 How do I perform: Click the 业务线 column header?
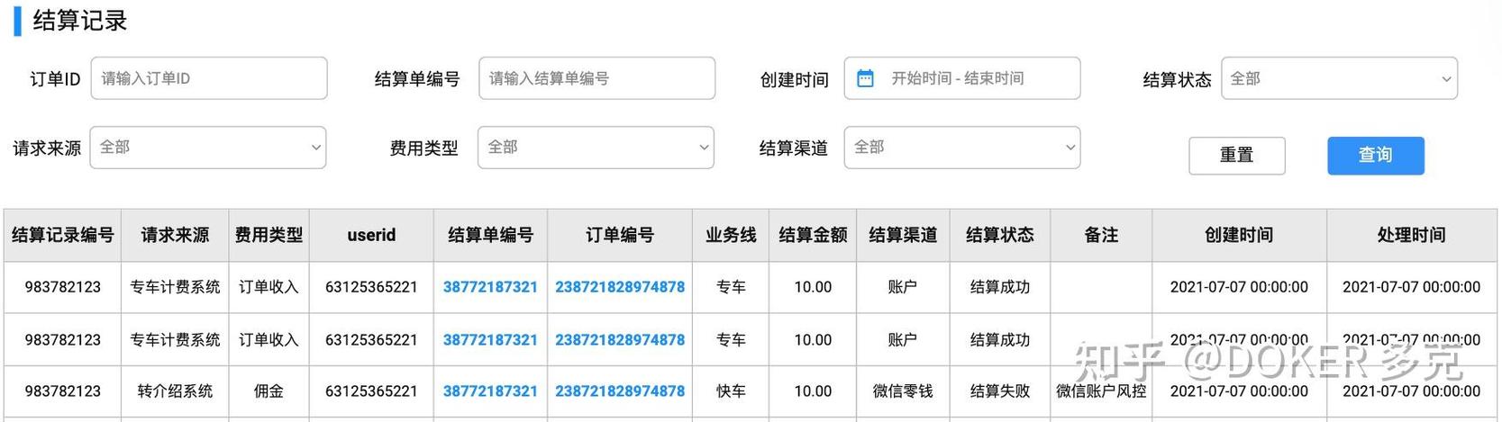731,235
